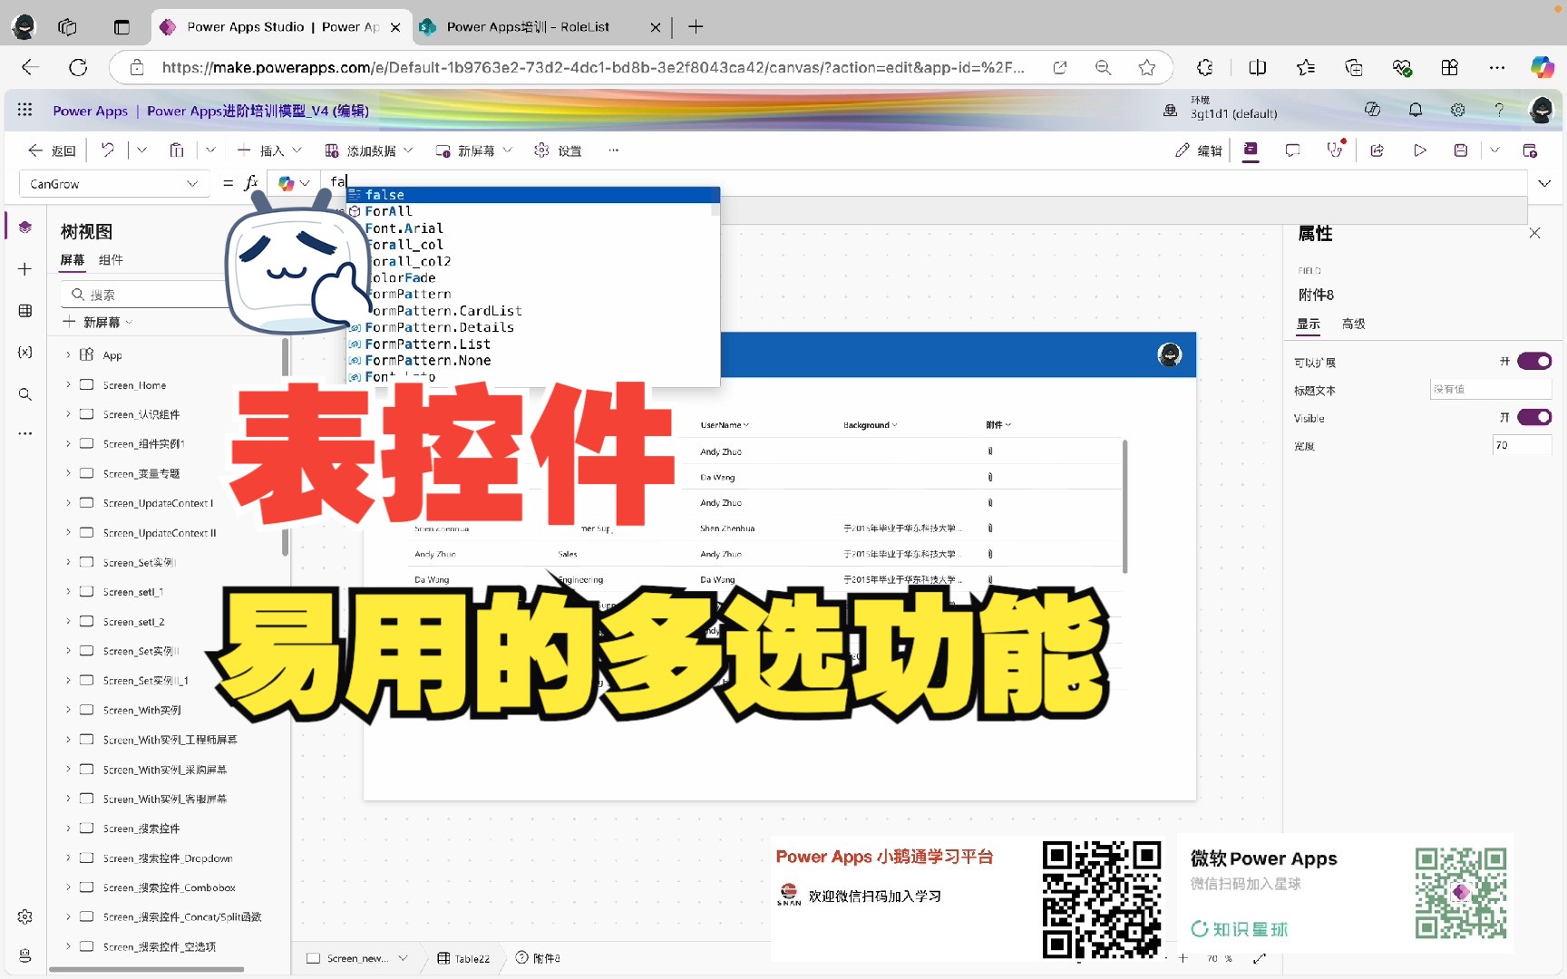Image resolution: width=1567 pixels, height=979 pixels.
Task: Click the Copilot icon in header
Action: 1373,110
